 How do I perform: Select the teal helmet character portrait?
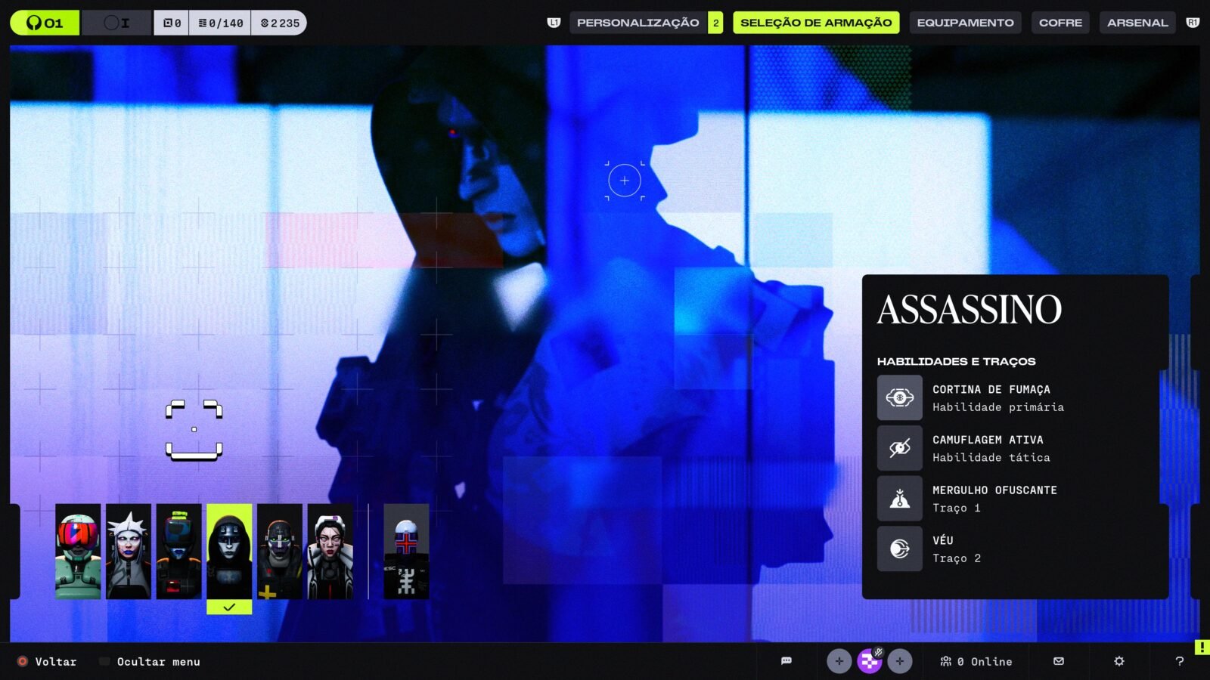click(x=78, y=552)
